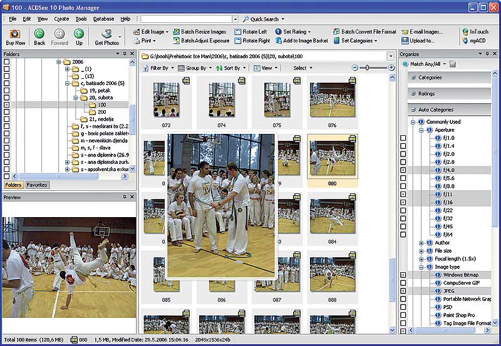The width and height of the screenshot is (501, 346).
Task: Open the File menu
Action: pyautogui.click(x=13, y=19)
